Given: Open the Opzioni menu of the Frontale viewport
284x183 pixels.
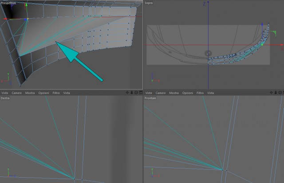Looking at the screenshot, I should click(188, 93).
